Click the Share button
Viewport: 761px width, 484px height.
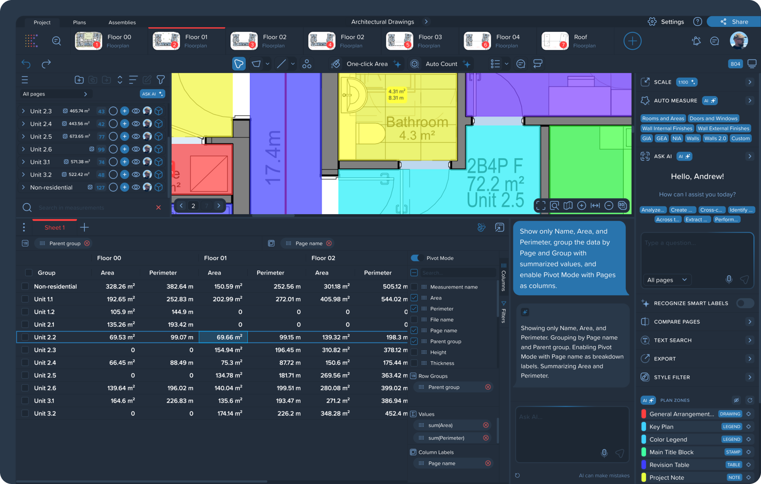(734, 22)
